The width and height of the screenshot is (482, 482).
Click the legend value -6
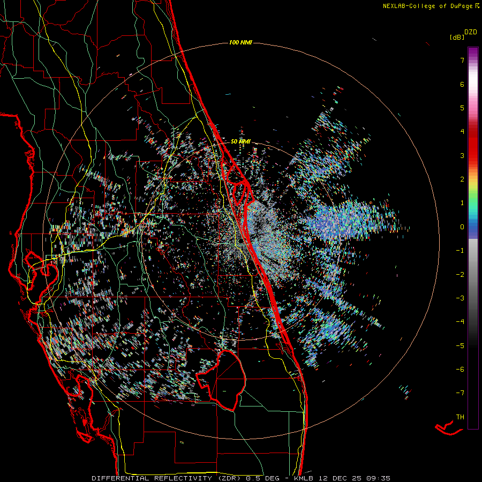460,370
